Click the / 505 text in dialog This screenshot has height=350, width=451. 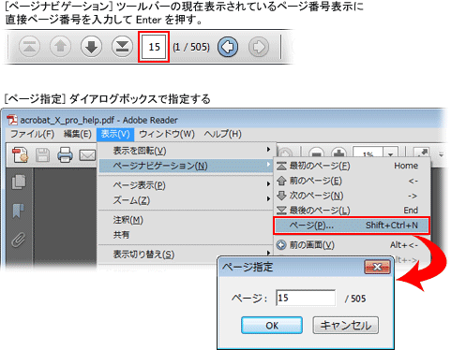tap(355, 299)
